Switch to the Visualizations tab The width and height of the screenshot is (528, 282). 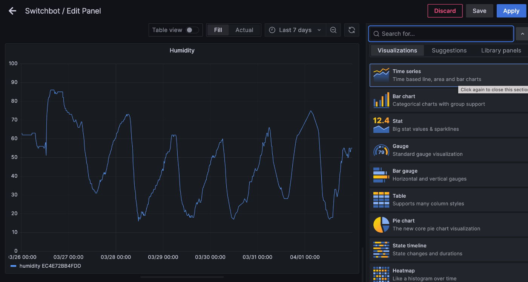tap(397, 50)
